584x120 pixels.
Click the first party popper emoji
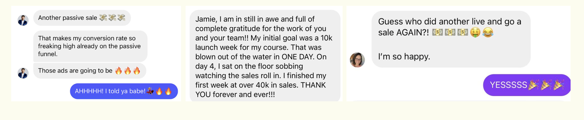coord(533,85)
